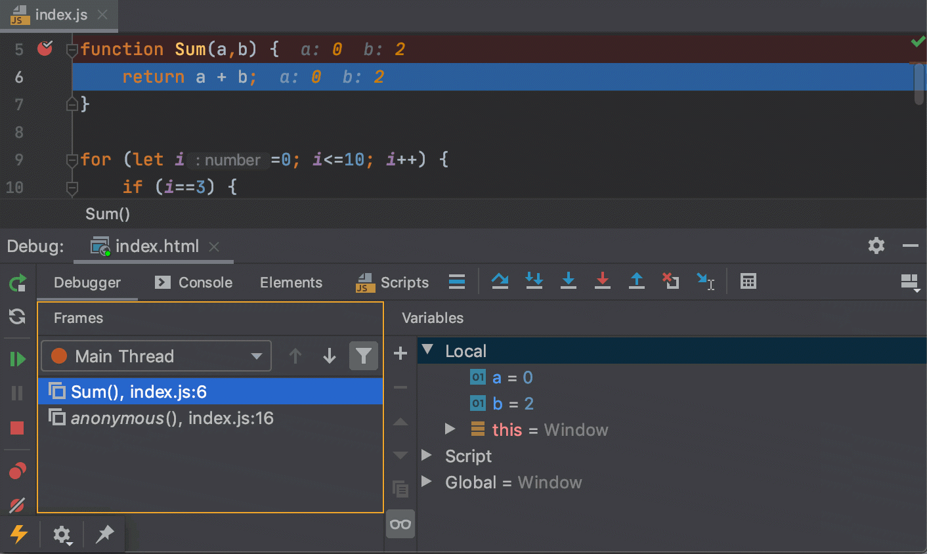The width and height of the screenshot is (927, 554).
Task: Click the move watch down arrow
Action: point(400,455)
